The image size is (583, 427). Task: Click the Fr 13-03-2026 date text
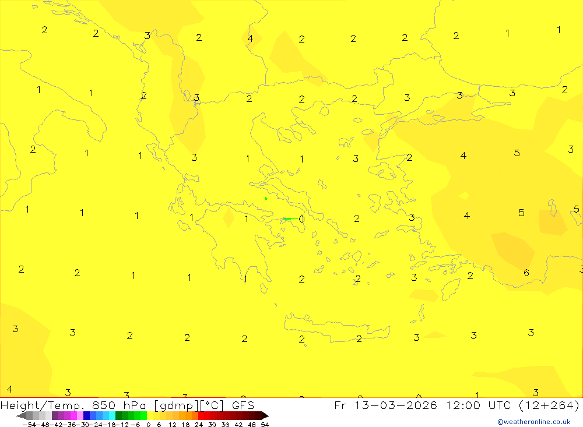click(385, 405)
